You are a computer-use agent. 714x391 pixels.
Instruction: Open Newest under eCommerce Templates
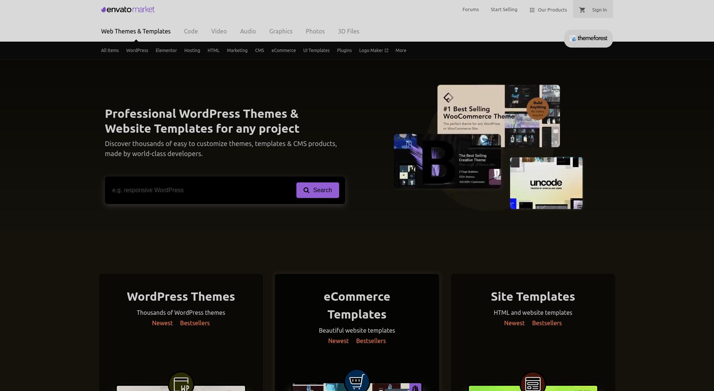point(338,341)
